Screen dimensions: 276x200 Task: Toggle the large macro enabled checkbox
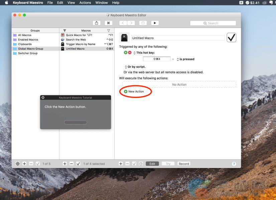(x=231, y=37)
